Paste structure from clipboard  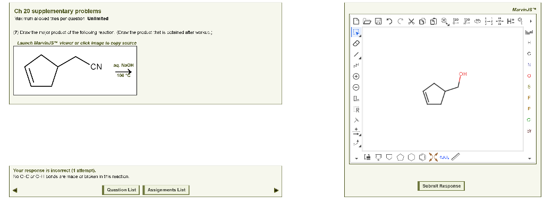point(433,21)
